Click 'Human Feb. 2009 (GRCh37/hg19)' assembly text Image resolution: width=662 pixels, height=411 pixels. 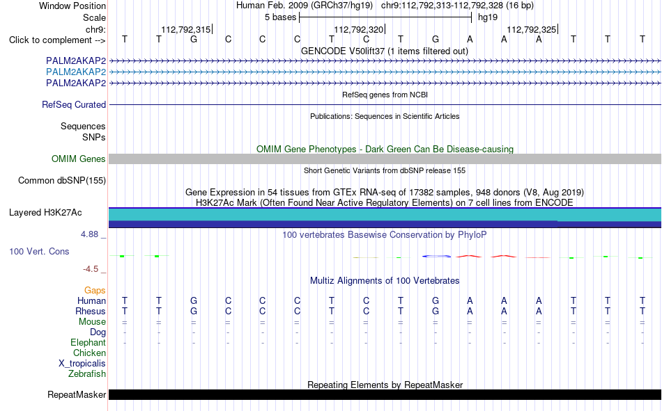point(305,6)
